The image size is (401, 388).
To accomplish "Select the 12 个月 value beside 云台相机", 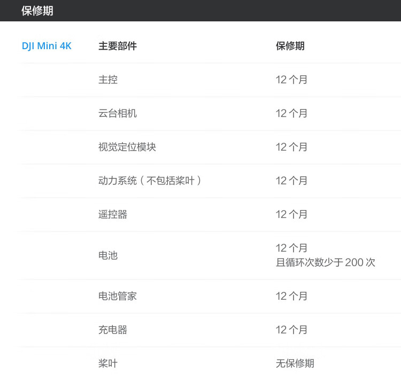I will (292, 113).
